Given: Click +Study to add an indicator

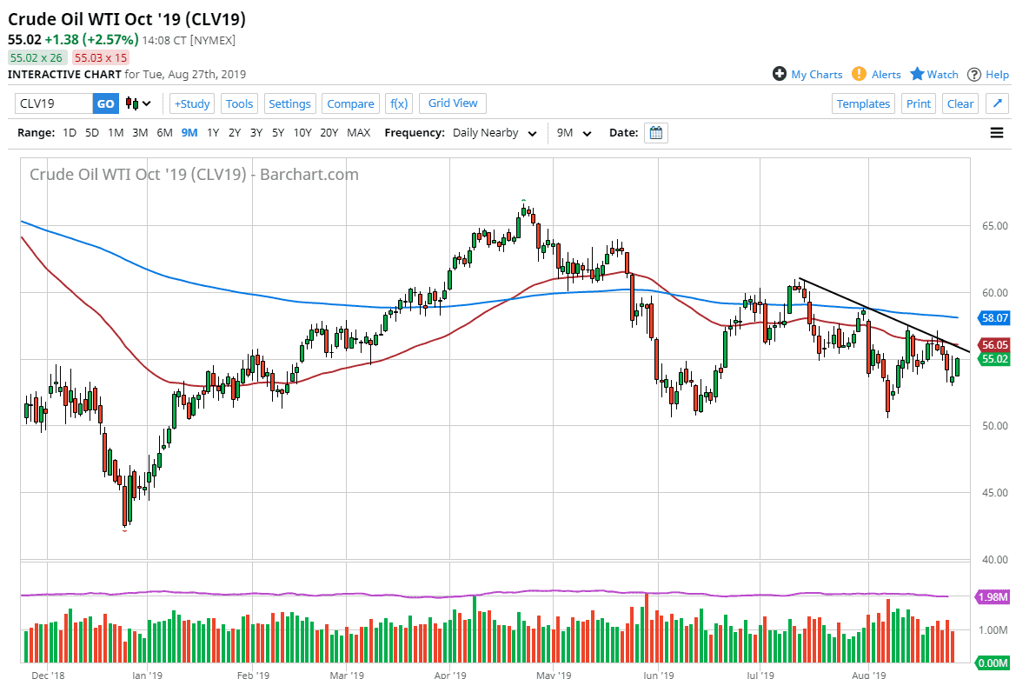Looking at the screenshot, I should (x=191, y=103).
